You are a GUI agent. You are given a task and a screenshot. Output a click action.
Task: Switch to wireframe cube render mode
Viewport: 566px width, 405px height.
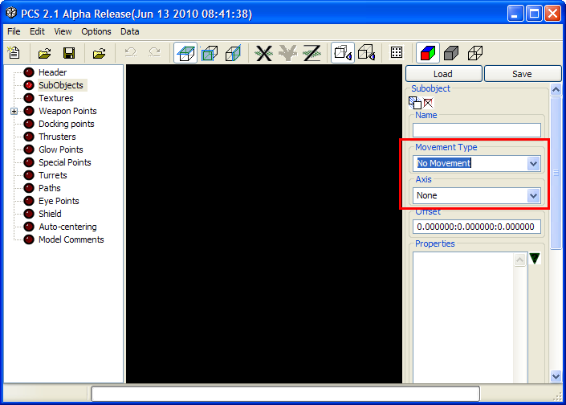[x=475, y=53]
